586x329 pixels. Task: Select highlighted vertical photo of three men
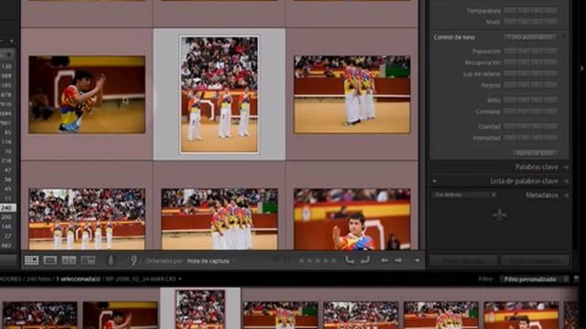(219, 94)
